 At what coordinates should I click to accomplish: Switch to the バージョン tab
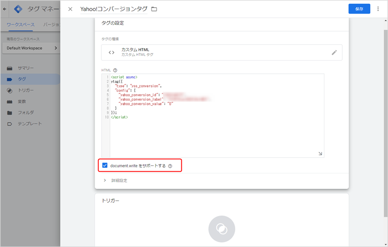point(51,25)
